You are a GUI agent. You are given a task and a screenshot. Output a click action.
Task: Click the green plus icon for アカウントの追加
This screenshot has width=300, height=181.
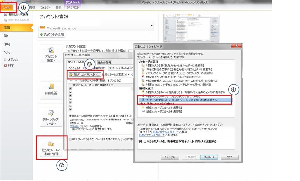click(41, 35)
